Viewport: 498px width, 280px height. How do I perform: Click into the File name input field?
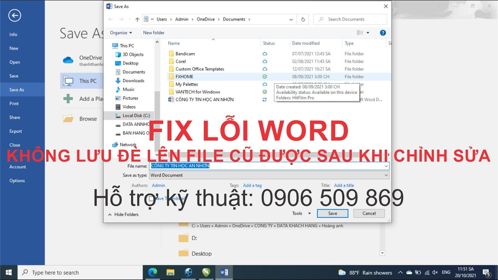(x=269, y=166)
